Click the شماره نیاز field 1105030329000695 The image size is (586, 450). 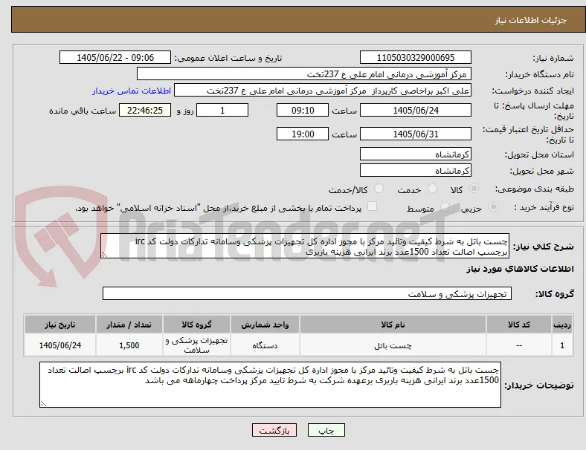pos(415,57)
